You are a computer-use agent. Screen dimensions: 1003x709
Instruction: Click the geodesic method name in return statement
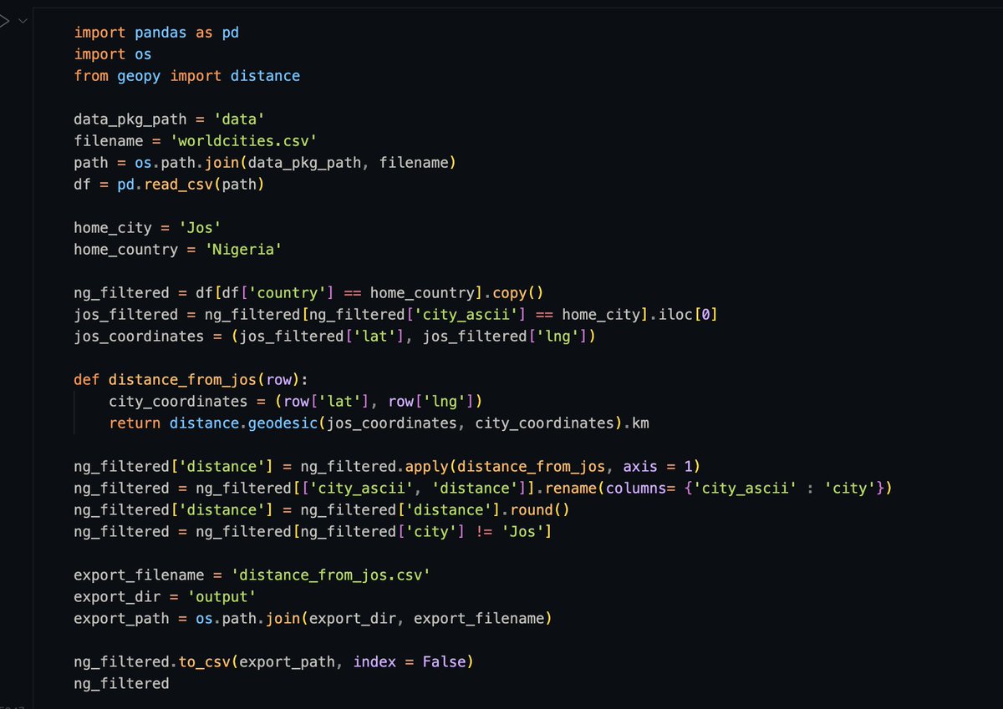[283, 423]
